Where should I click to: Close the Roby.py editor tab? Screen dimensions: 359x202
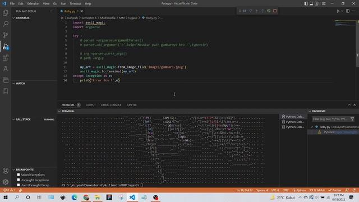81,11
